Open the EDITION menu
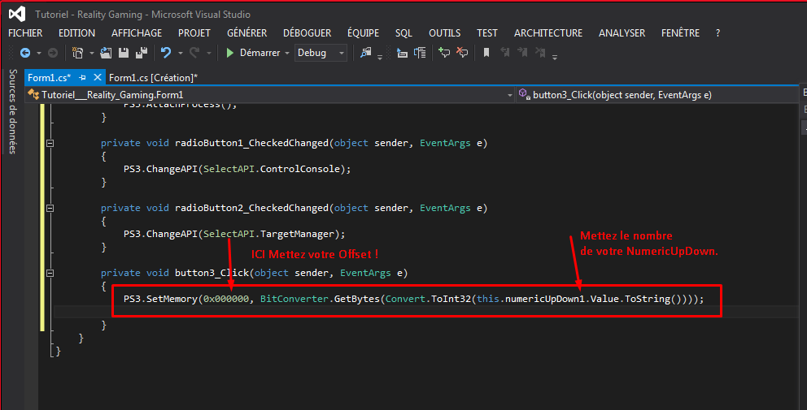This screenshot has height=410, width=807. (76, 33)
